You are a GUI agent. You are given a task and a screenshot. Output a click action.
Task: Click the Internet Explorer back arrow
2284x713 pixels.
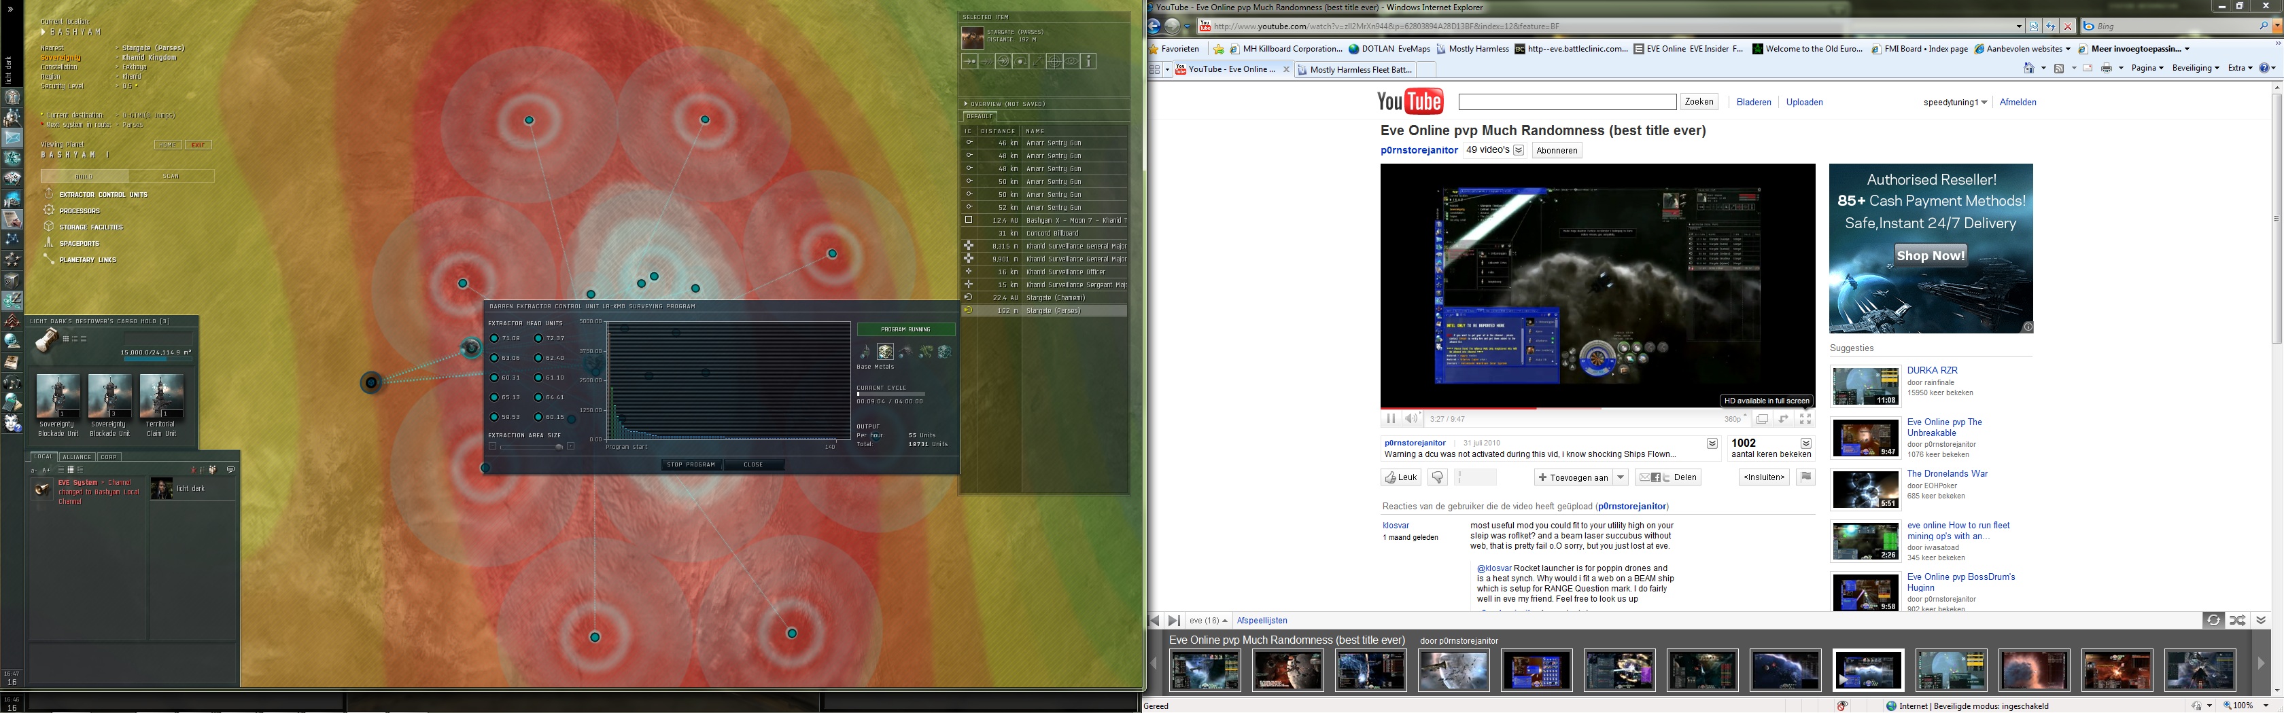point(1154,26)
